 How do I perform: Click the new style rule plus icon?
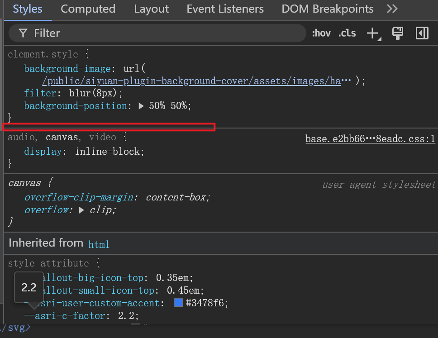pyautogui.click(x=372, y=33)
